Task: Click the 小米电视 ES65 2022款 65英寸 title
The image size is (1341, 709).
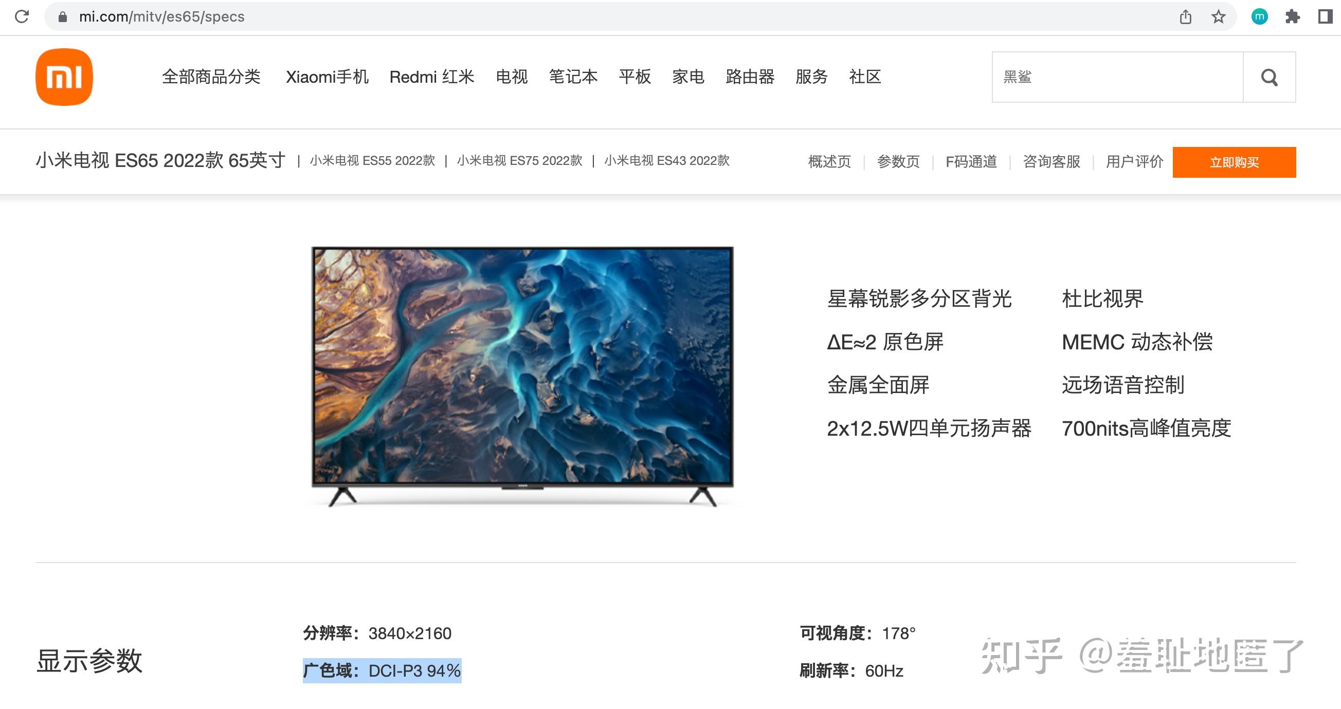Action: tap(160, 160)
